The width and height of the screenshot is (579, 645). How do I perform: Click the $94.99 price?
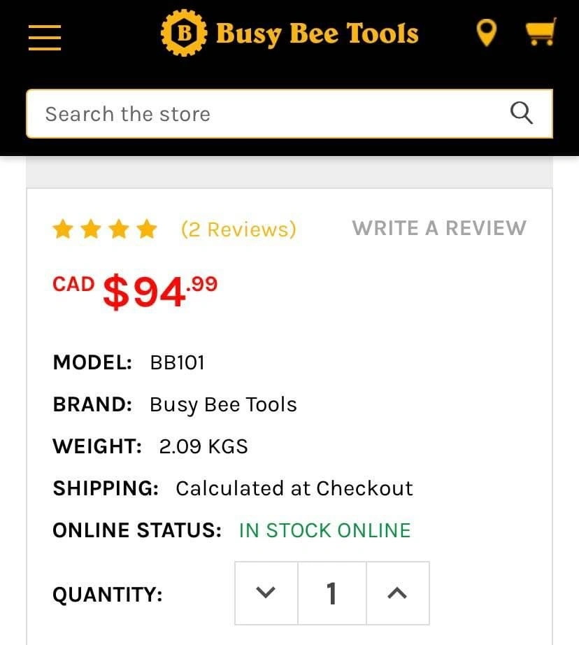coord(159,290)
